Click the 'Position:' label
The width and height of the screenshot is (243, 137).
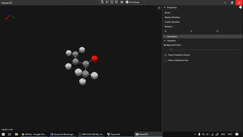169,27
